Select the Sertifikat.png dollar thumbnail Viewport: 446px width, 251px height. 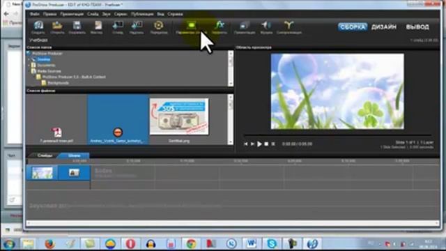[x=179, y=116]
